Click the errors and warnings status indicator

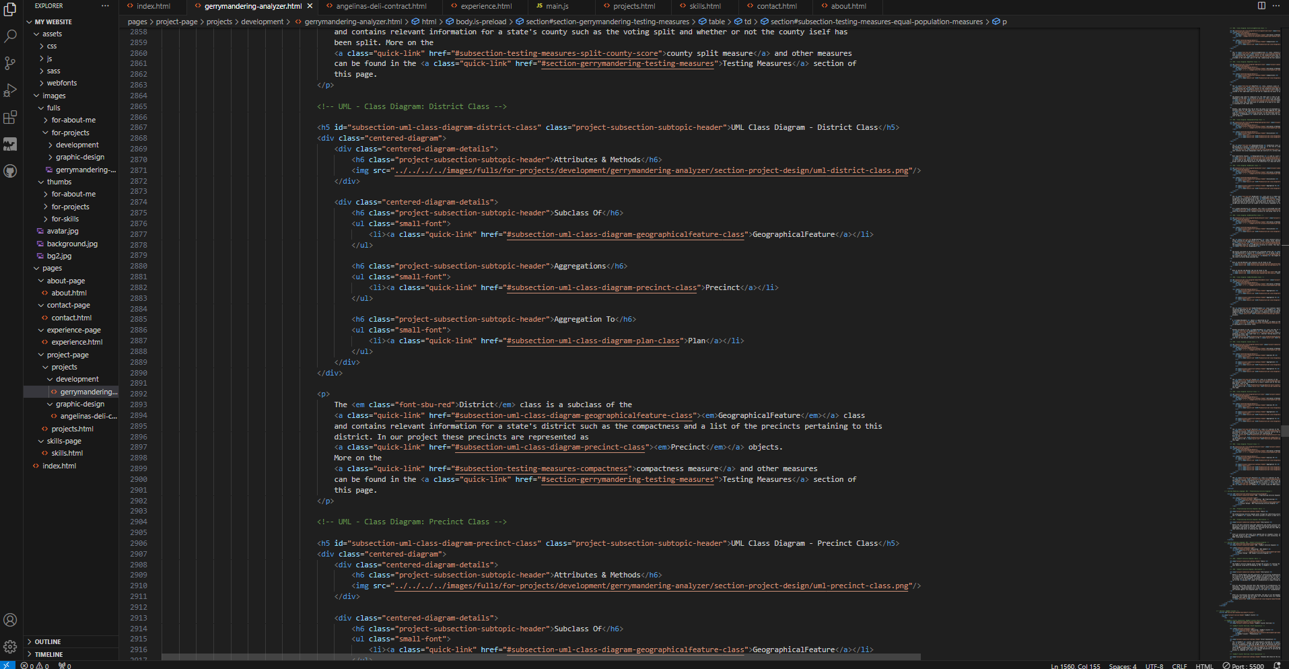click(35, 666)
